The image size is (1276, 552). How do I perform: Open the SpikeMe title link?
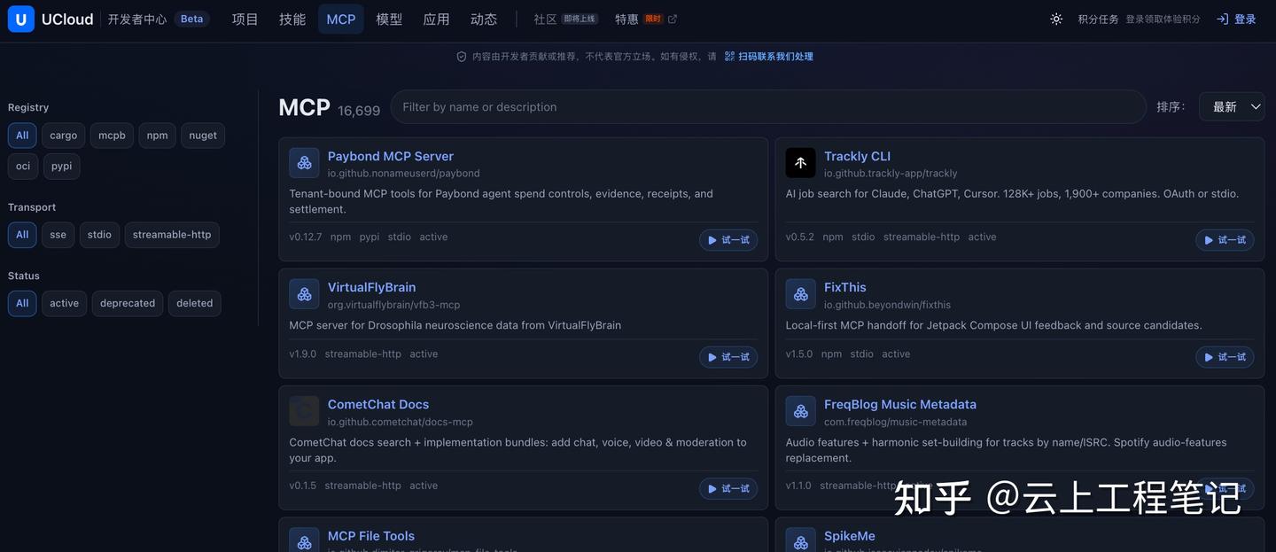click(x=850, y=536)
